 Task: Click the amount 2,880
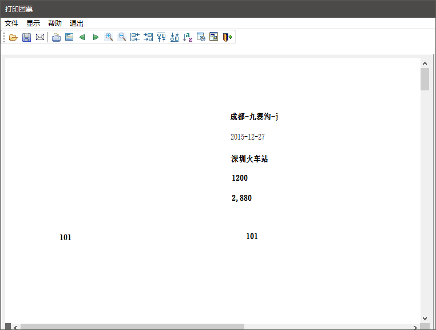(241, 198)
